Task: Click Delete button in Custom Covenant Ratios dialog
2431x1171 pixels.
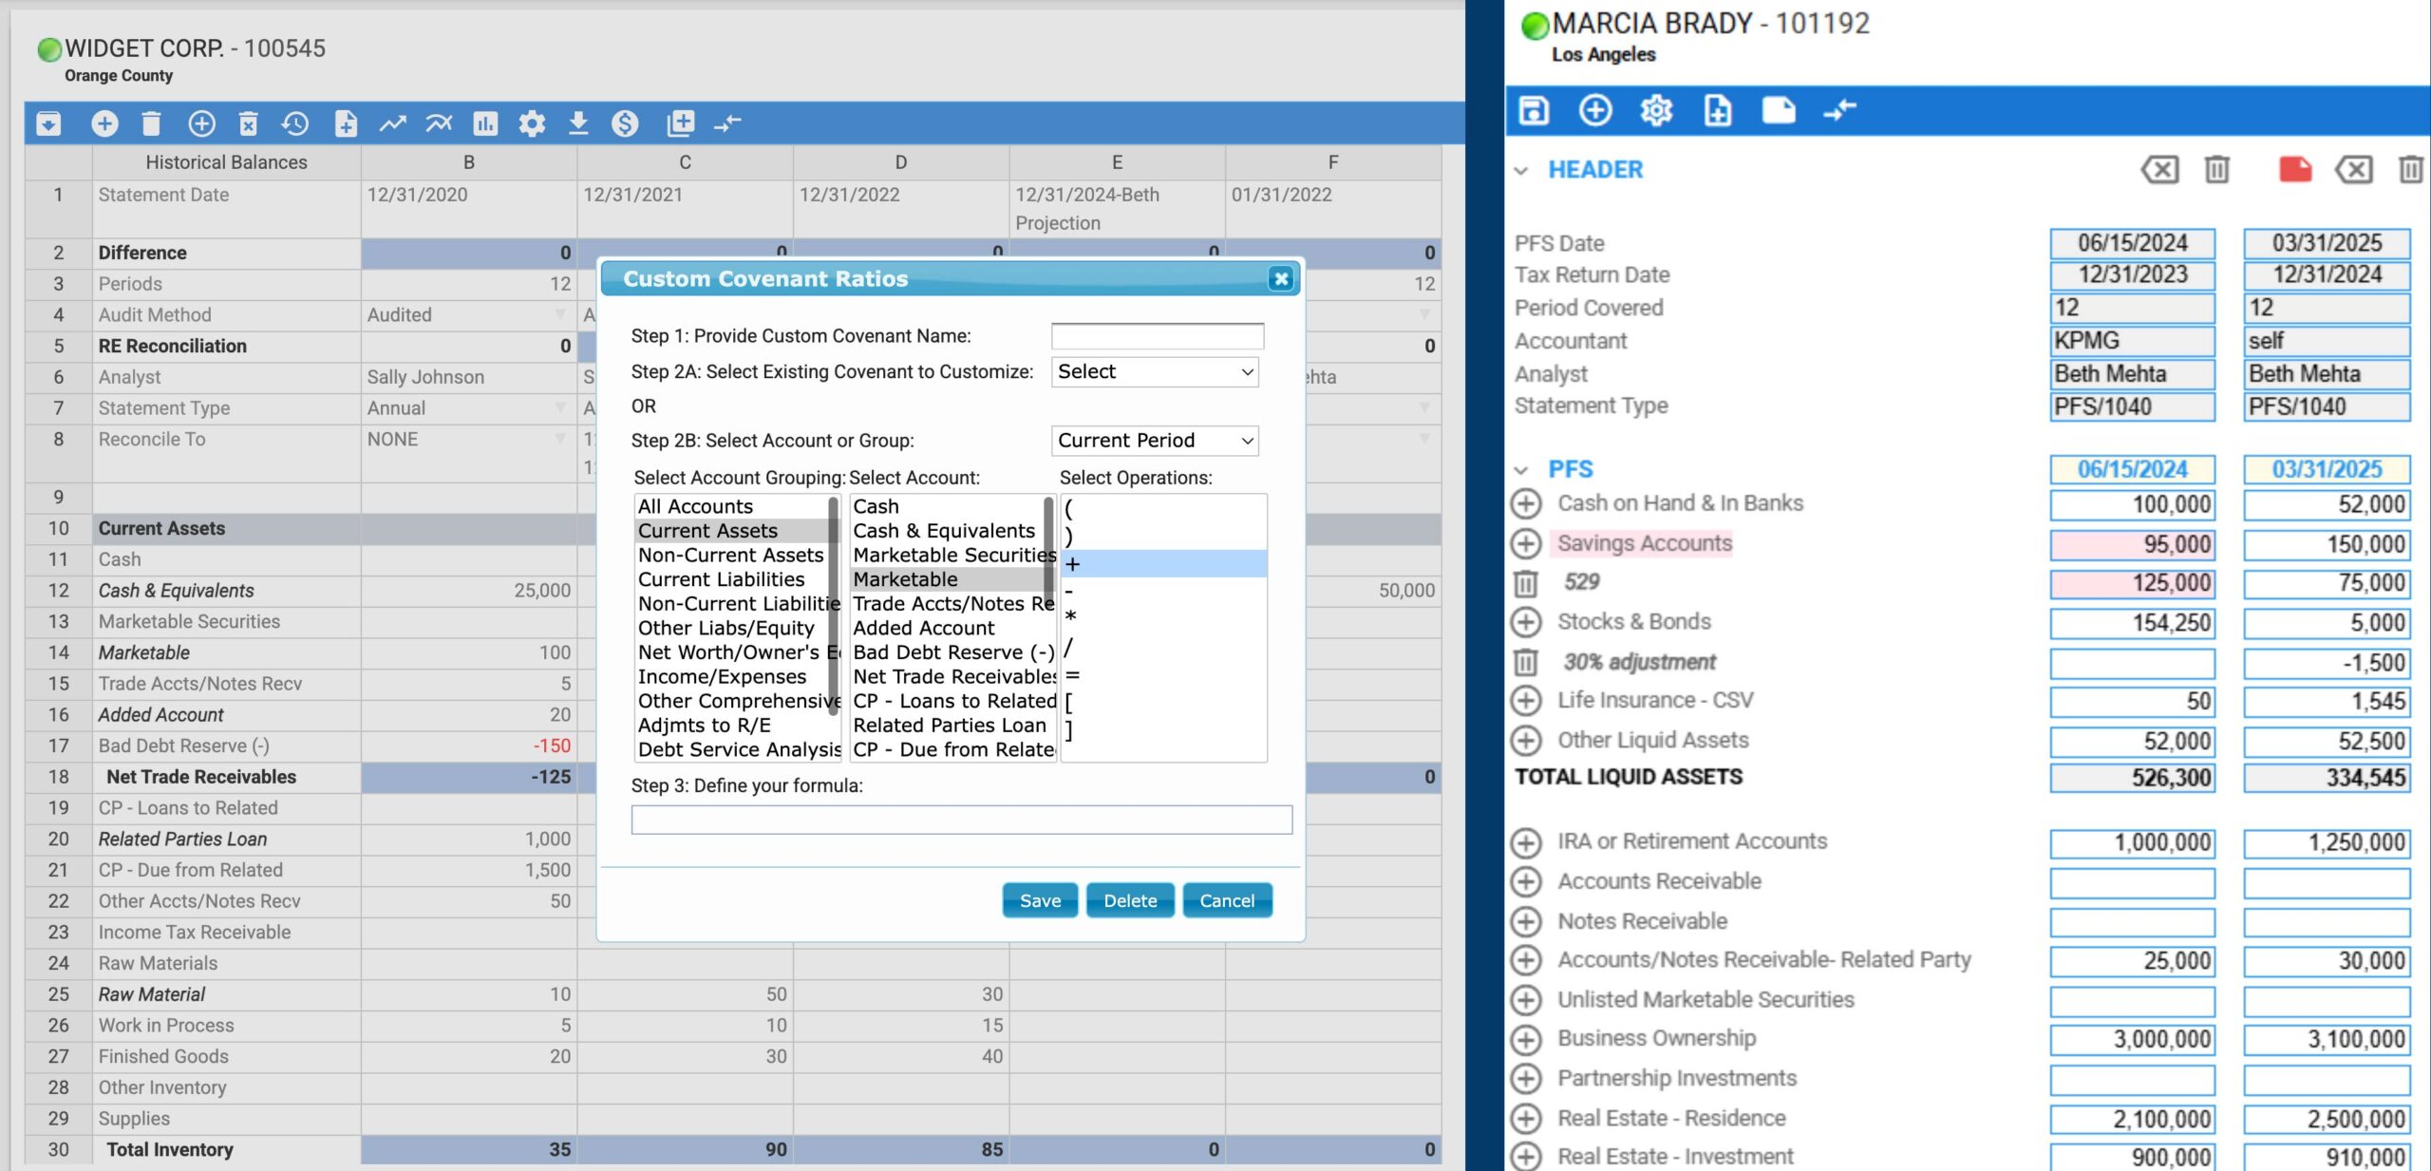Action: (x=1130, y=900)
